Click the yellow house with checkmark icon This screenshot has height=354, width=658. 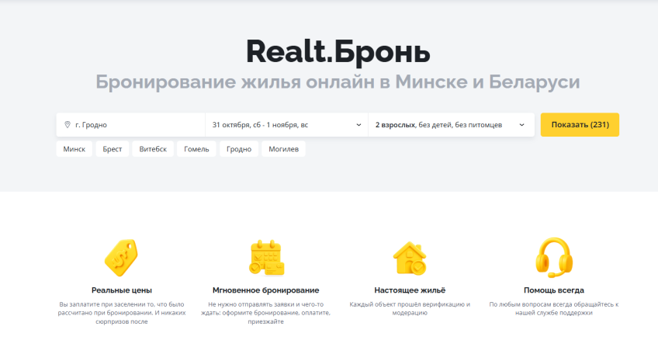(x=410, y=259)
